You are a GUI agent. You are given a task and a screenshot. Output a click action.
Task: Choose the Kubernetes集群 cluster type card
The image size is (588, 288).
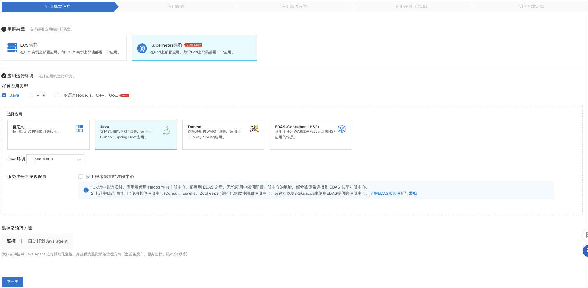point(194,48)
